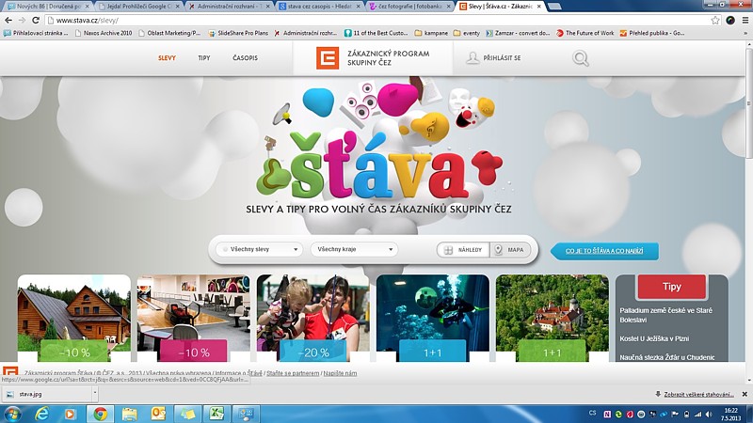Select the TIPY navigation item
The image size is (753, 423).
pos(204,58)
